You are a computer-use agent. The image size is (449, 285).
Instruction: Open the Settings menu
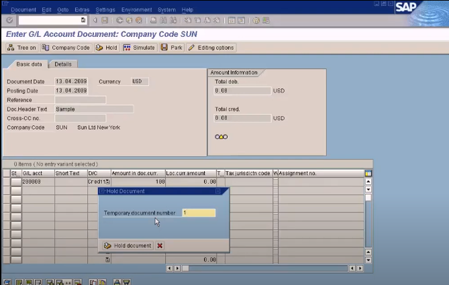pyautogui.click(x=105, y=10)
